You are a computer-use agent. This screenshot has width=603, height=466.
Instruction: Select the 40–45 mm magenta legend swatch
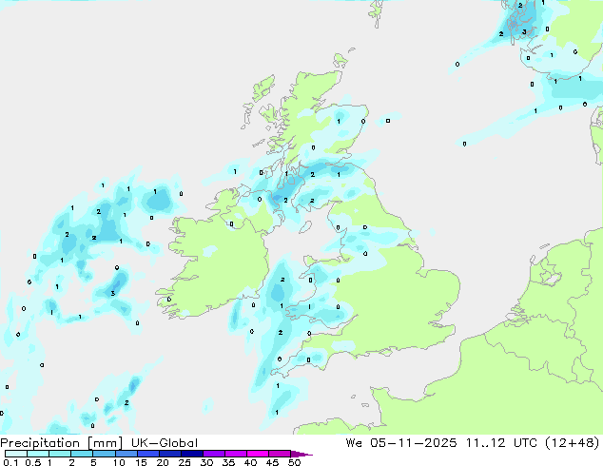click(258, 454)
